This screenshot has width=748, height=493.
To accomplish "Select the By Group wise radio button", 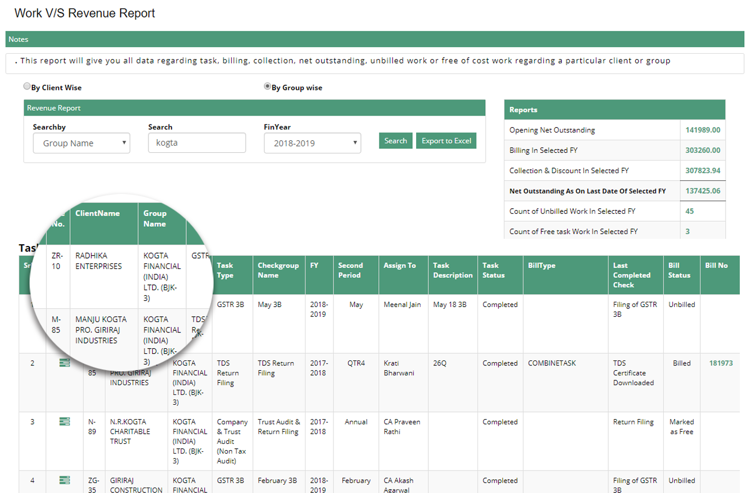I will [x=267, y=86].
